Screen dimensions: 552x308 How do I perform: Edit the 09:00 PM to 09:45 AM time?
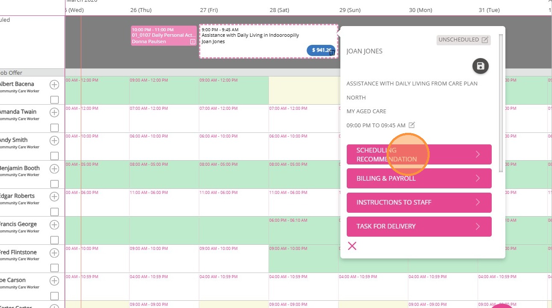[412, 125]
